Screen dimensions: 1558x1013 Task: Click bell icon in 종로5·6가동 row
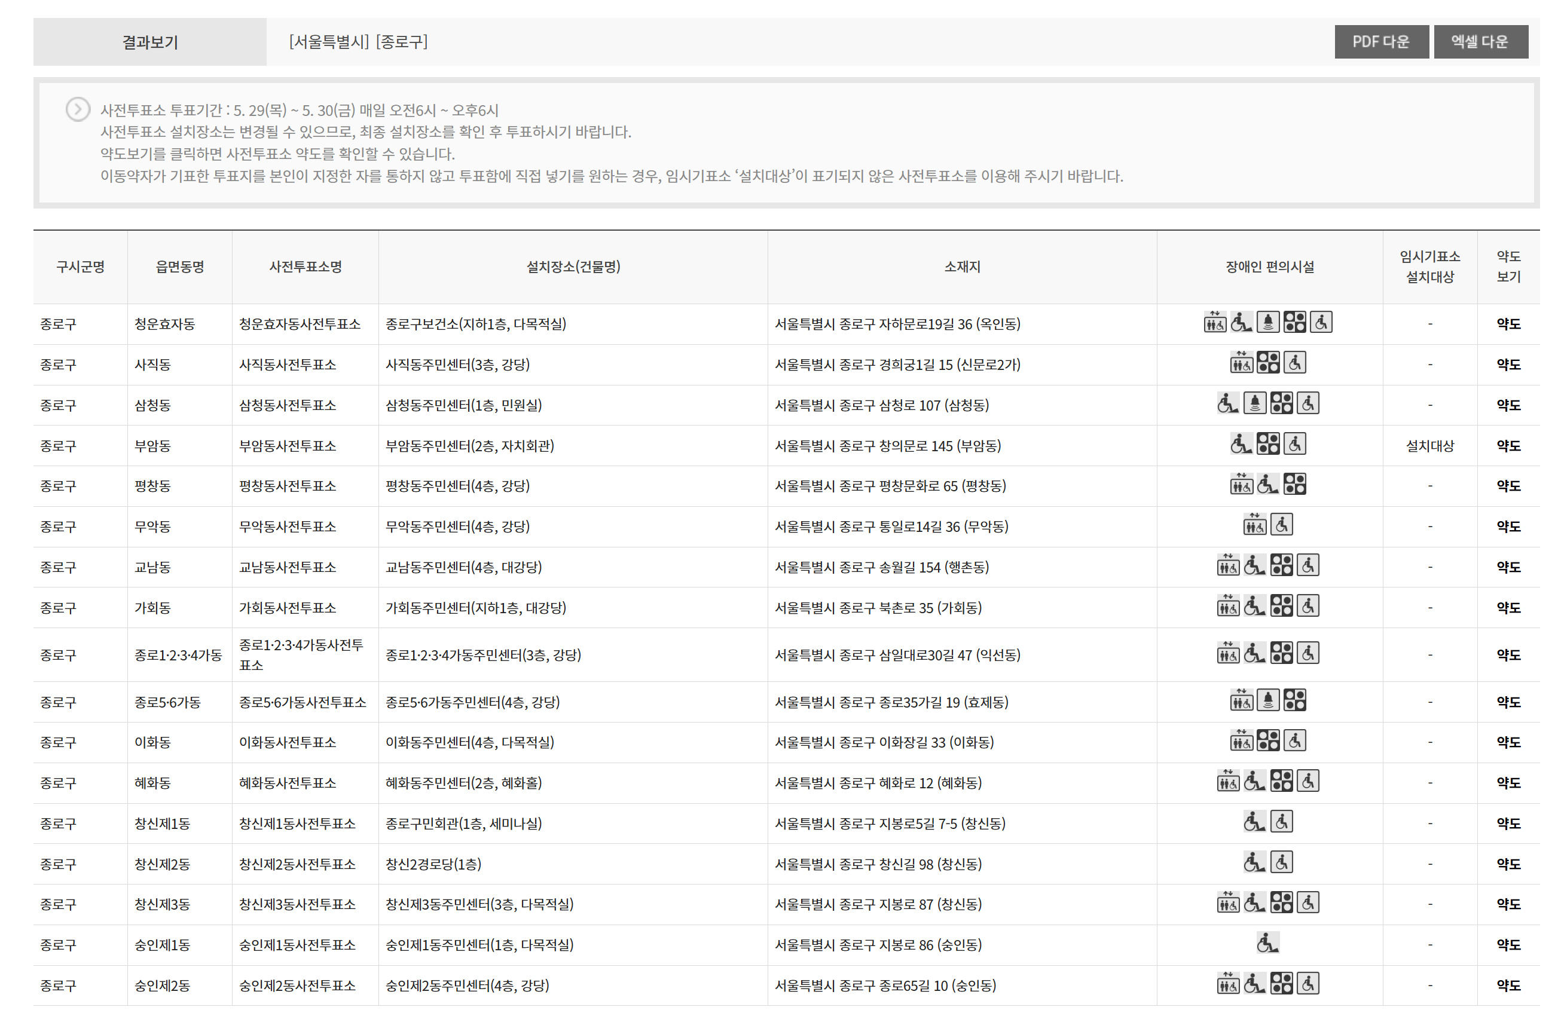point(1268,701)
